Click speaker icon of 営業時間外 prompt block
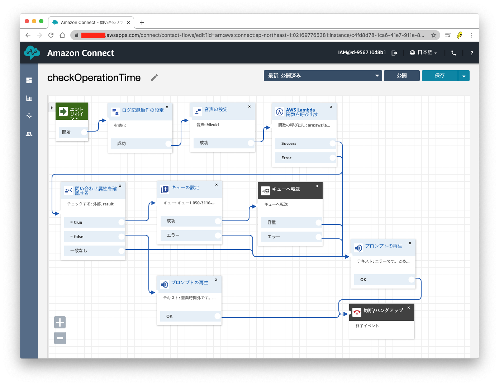Image resolution: width=499 pixels, height=385 pixels. (x=165, y=285)
